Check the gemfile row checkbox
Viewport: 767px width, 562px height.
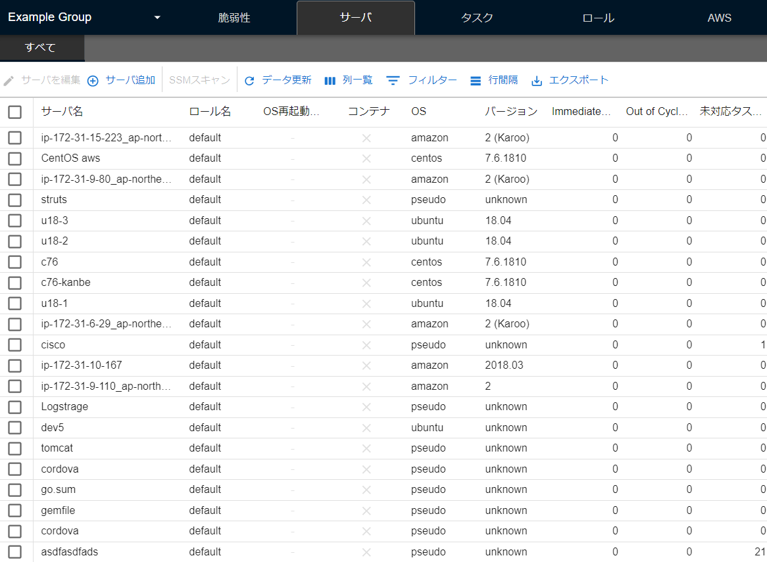pos(14,511)
